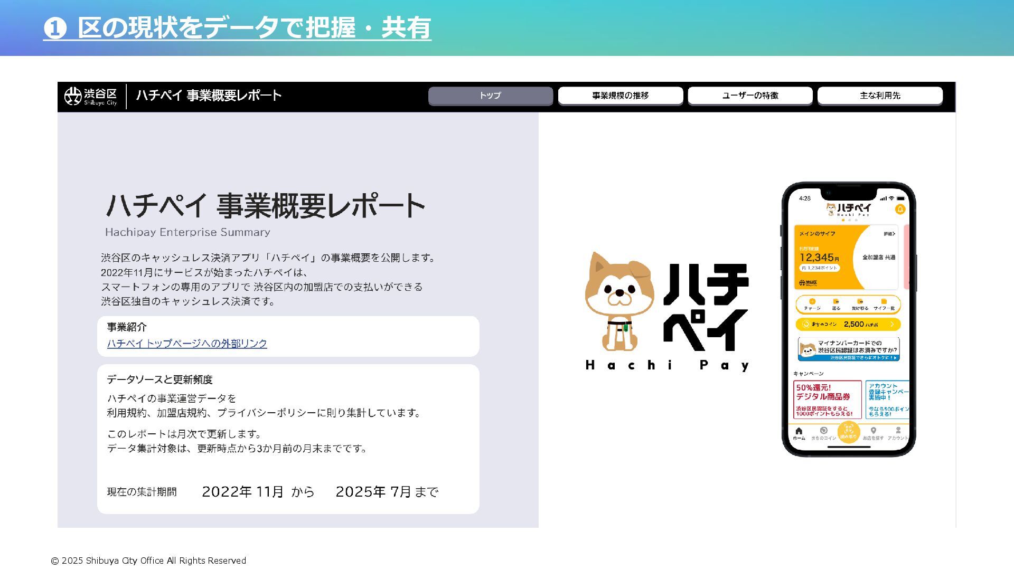
Task: Open 詳細 chevron on main wallet card
Action: (x=889, y=234)
